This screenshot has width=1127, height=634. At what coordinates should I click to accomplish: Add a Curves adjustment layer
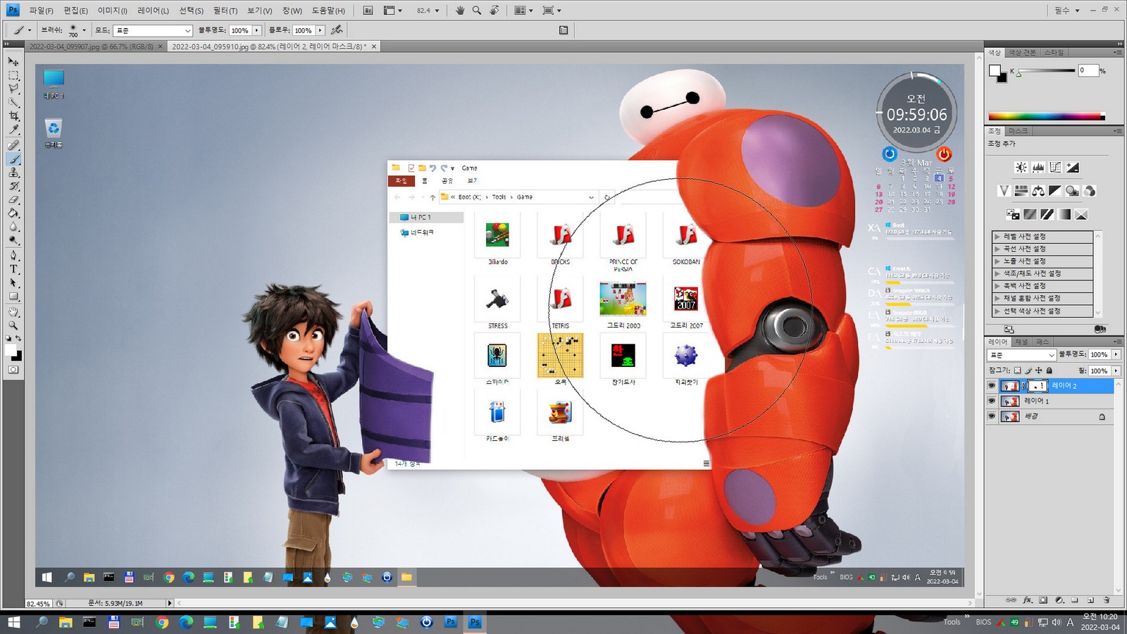[1055, 168]
